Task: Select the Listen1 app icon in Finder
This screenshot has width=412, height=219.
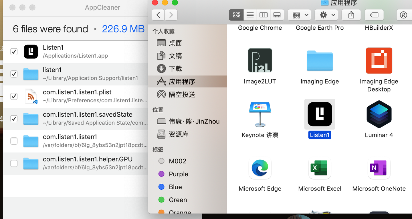Action: (320, 114)
